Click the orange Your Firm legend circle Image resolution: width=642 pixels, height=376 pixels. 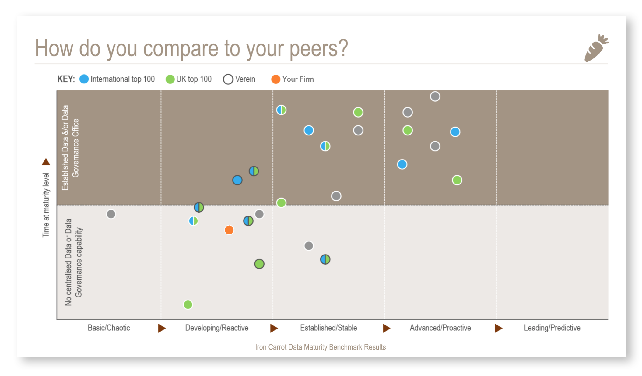tap(275, 79)
